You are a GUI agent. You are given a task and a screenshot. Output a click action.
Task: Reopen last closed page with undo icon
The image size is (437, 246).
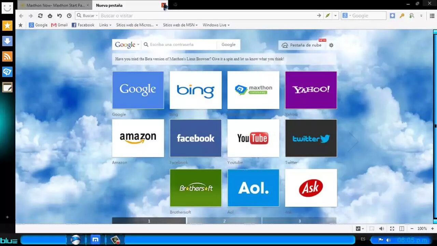coord(59,16)
